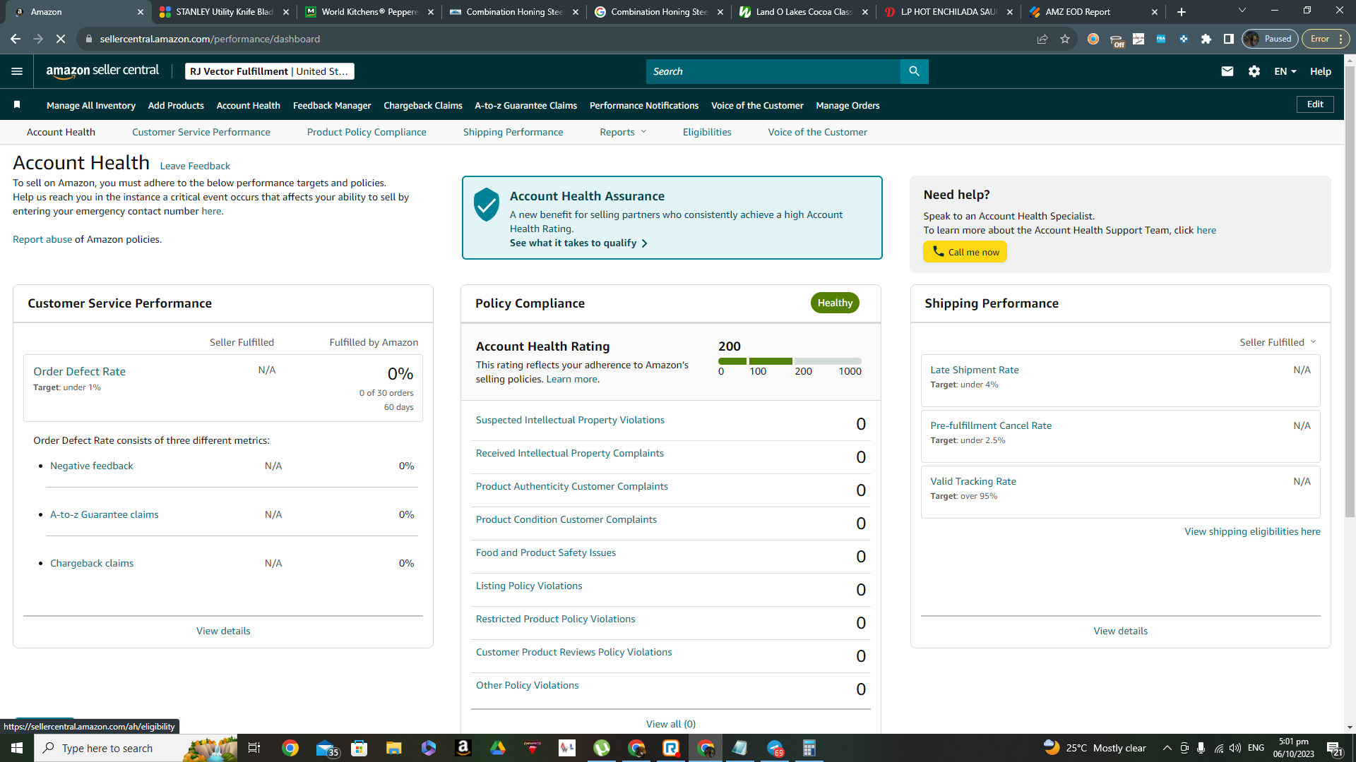
Task: Open Google Drive from taskbar
Action: coord(498,748)
